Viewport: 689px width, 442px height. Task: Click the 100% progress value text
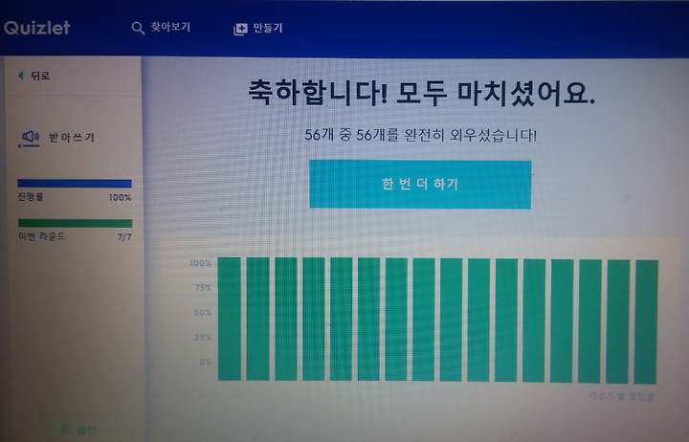(x=120, y=198)
